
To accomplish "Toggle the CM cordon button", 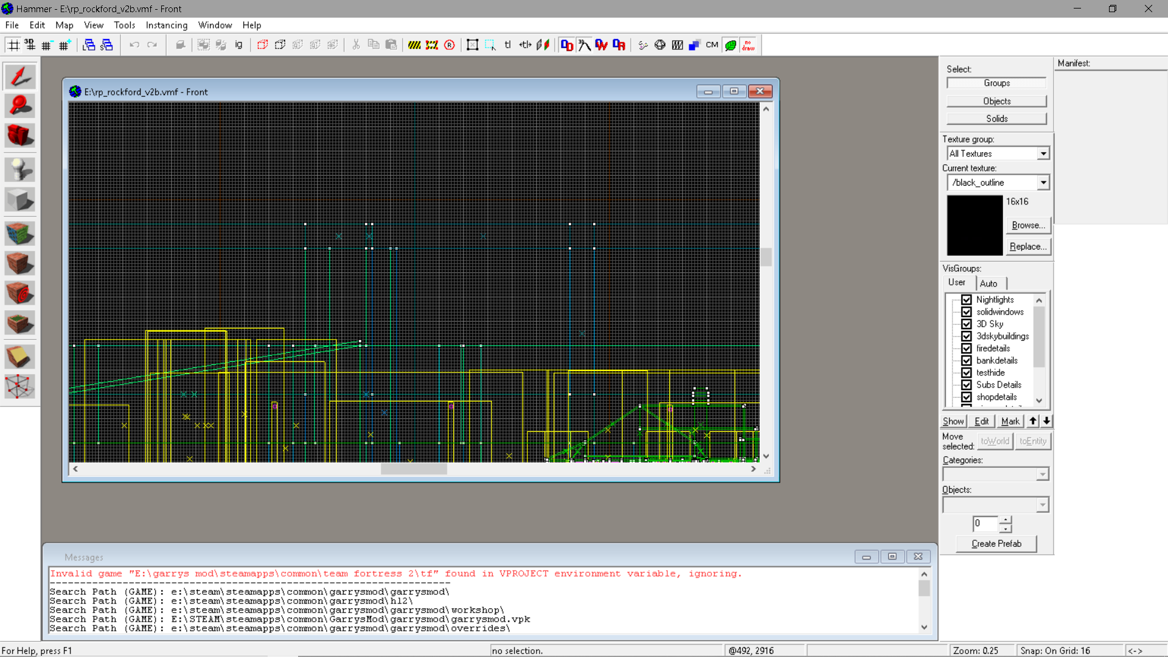I will click(712, 45).
